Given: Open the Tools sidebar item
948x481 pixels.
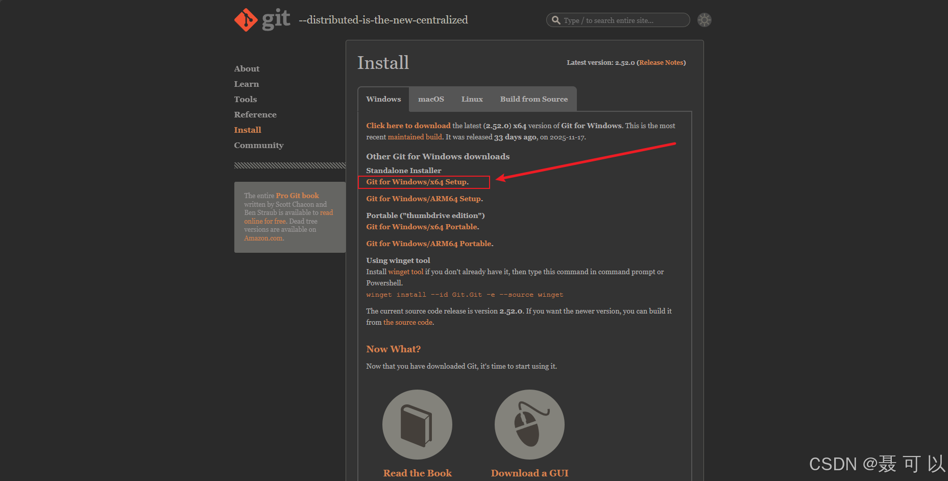Looking at the screenshot, I should tap(246, 99).
